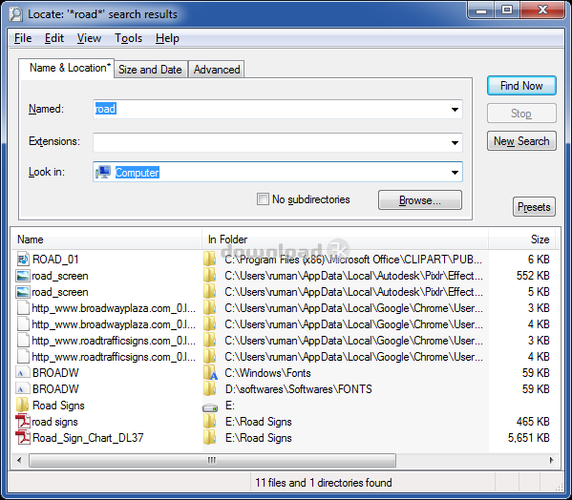Click the Browse... button
The height and width of the screenshot is (500, 572).
coord(420,200)
